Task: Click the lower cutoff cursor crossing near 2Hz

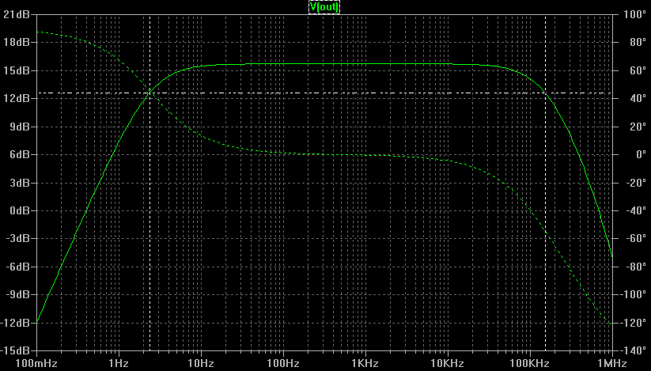Action: pyautogui.click(x=150, y=93)
